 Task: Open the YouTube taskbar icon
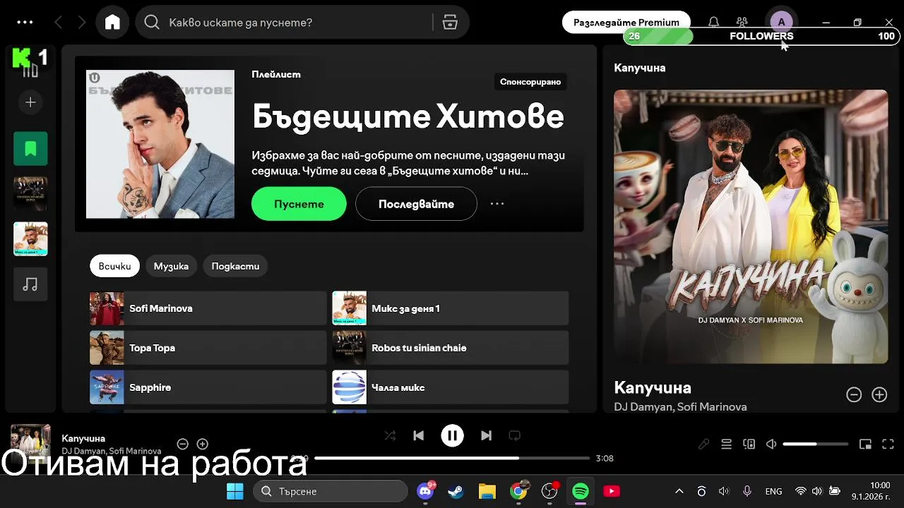pos(612,491)
